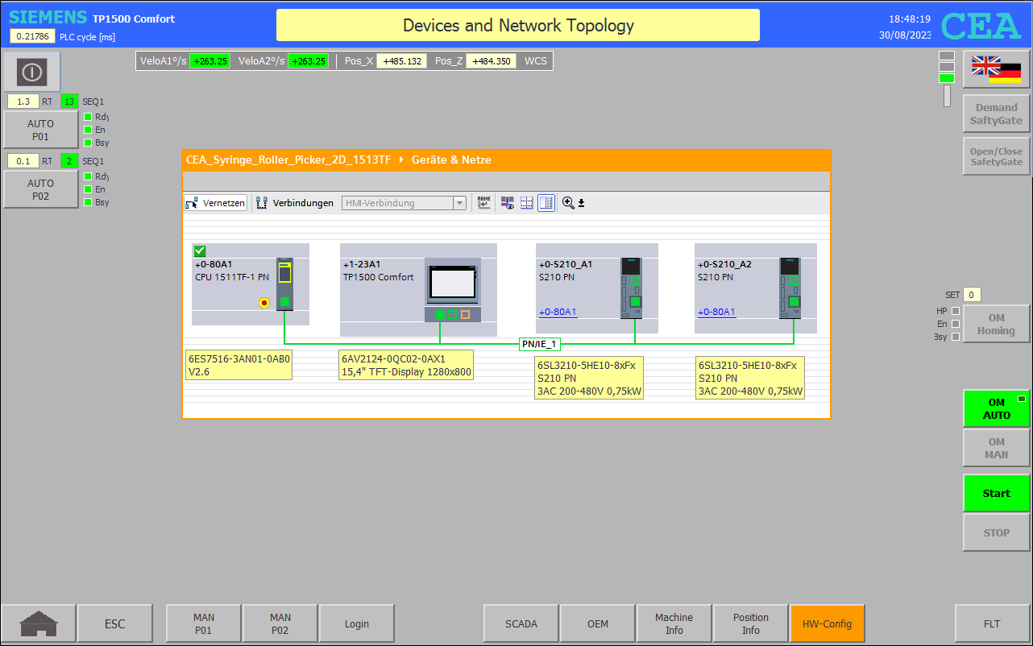Switch language using the UK/German flag icon

coord(996,68)
